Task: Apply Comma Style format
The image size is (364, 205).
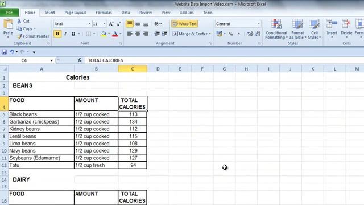Action: [x=239, y=34]
